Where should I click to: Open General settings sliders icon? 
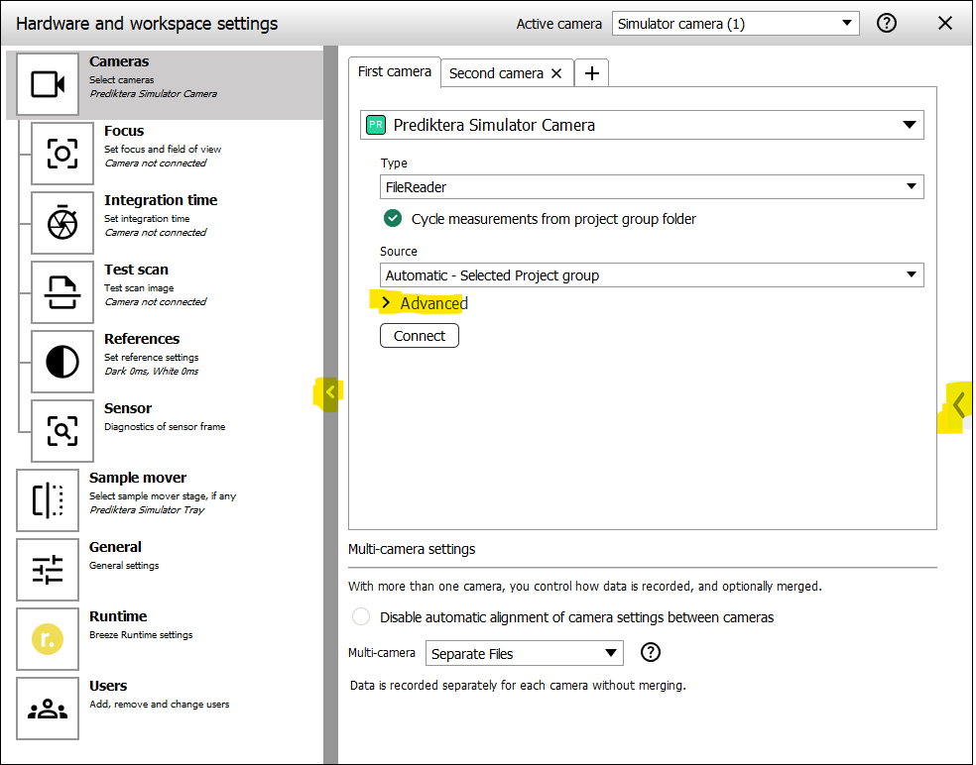click(x=48, y=570)
